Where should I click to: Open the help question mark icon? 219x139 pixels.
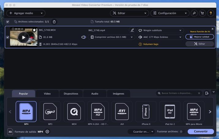click(x=211, y=13)
